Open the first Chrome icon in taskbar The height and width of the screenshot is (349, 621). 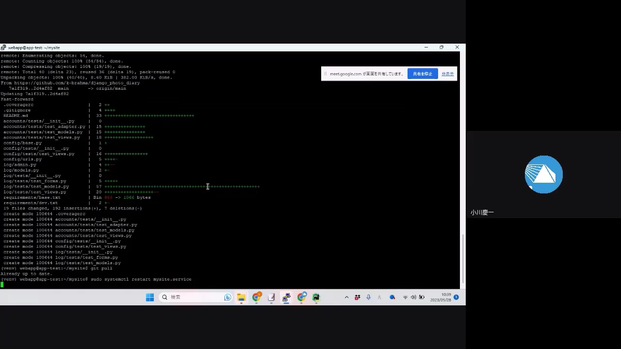[256, 297]
